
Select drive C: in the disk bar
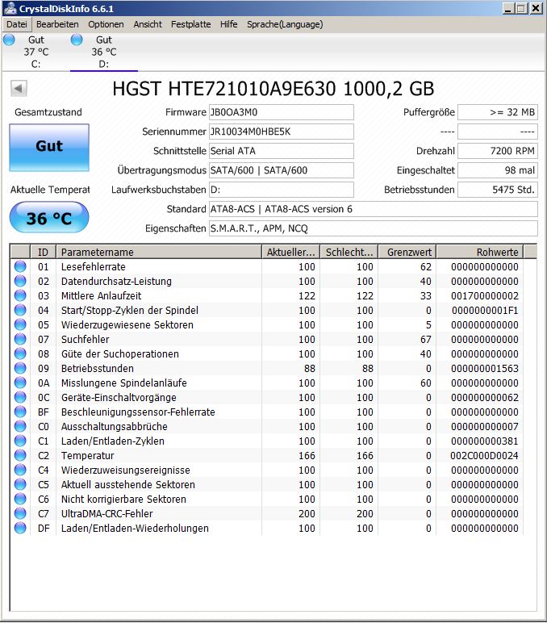pos(35,52)
